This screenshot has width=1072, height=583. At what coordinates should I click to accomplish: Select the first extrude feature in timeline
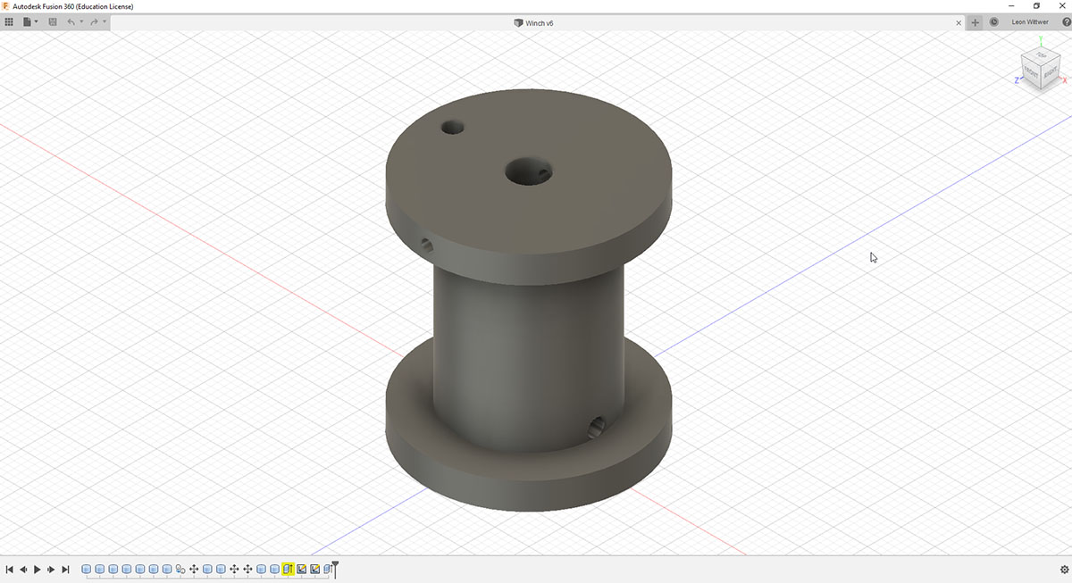[86, 570]
